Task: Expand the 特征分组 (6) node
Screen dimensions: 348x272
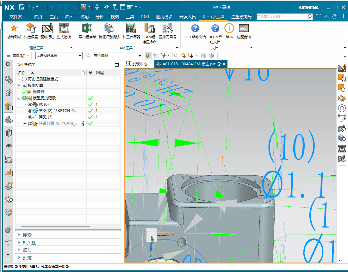Action: click(25, 123)
